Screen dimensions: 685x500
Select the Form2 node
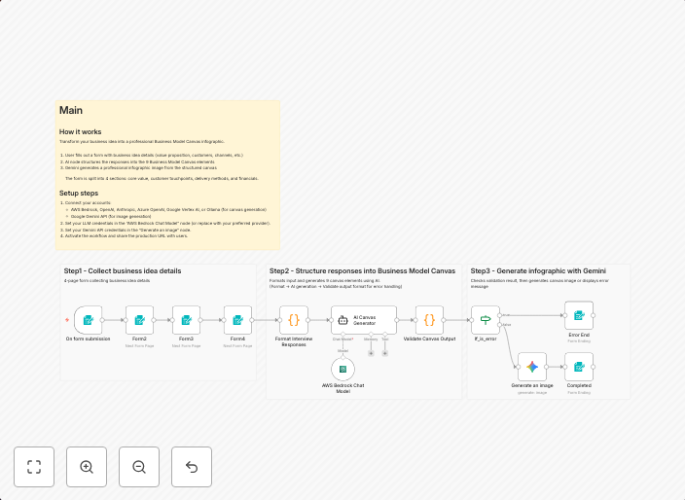pyautogui.click(x=140, y=320)
